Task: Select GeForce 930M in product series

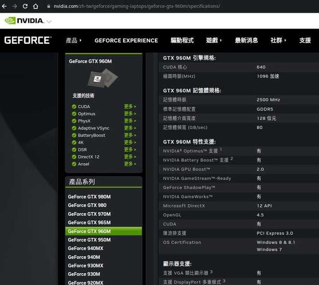Action: [x=84, y=274]
